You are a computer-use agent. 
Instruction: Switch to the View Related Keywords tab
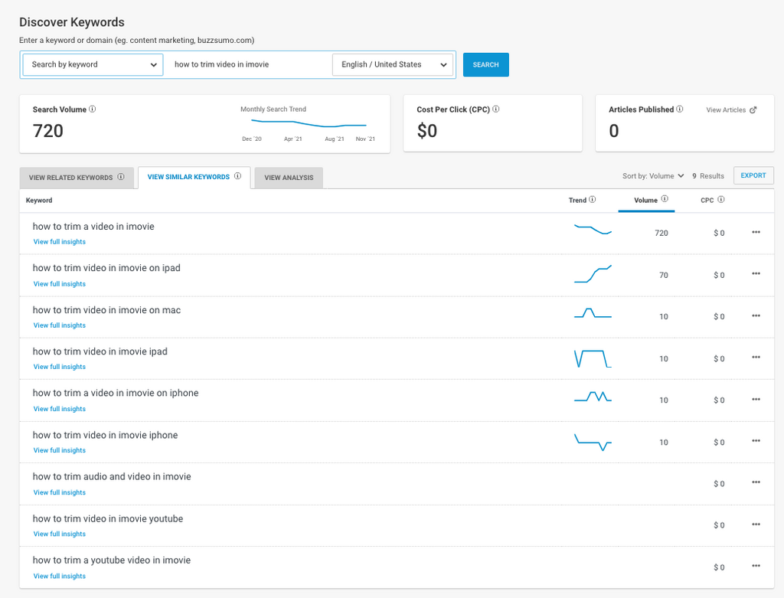click(71, 178)
